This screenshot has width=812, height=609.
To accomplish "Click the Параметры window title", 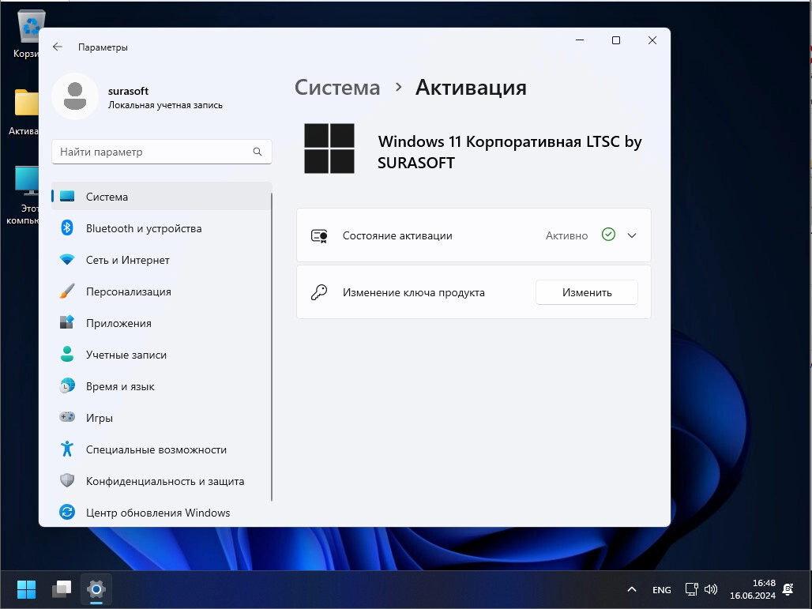I will click(103, 47).
